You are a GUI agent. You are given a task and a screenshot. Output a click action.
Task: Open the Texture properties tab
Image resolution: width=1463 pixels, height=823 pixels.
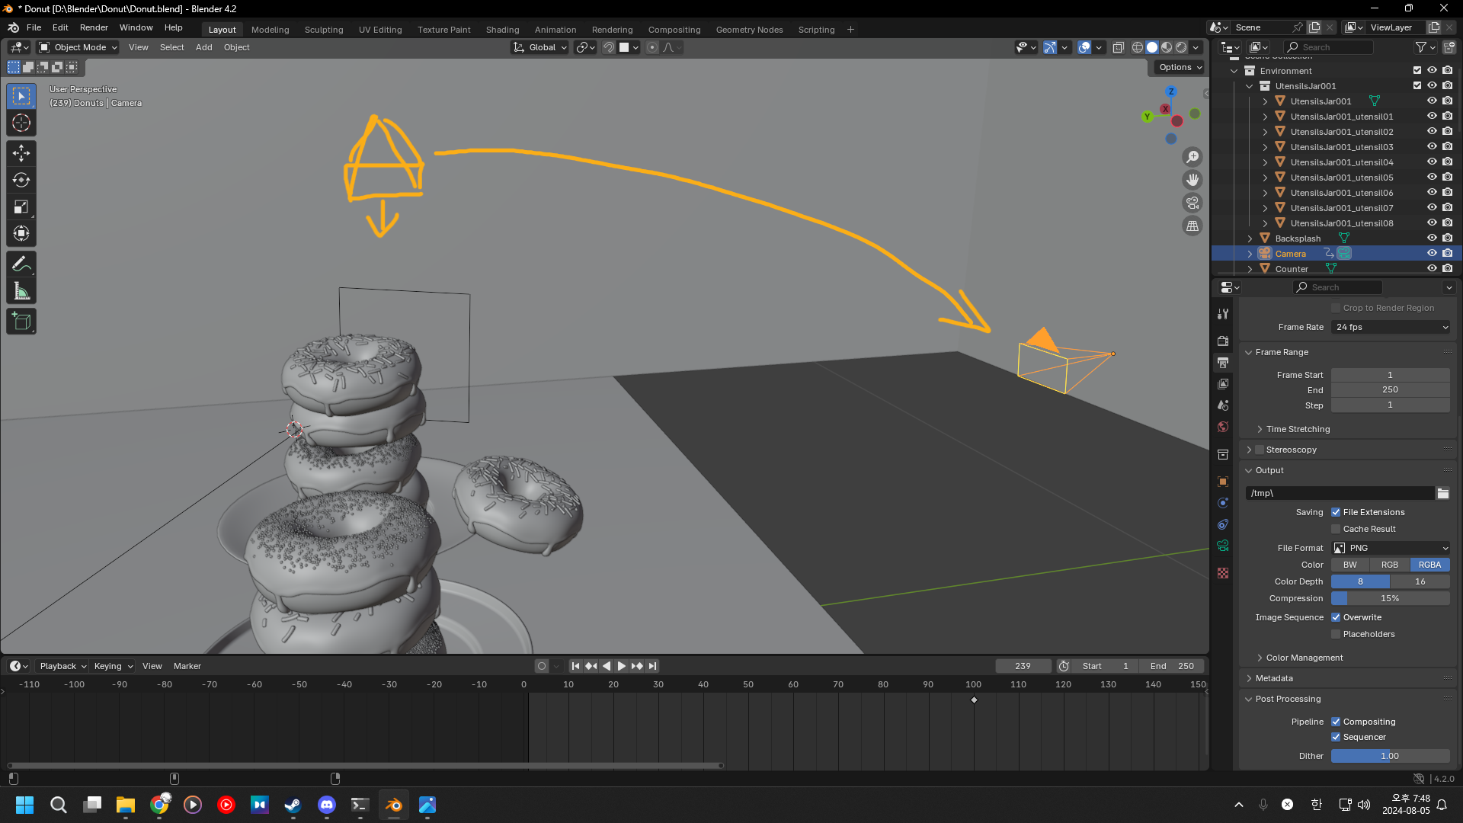(x=1223, y=573)
